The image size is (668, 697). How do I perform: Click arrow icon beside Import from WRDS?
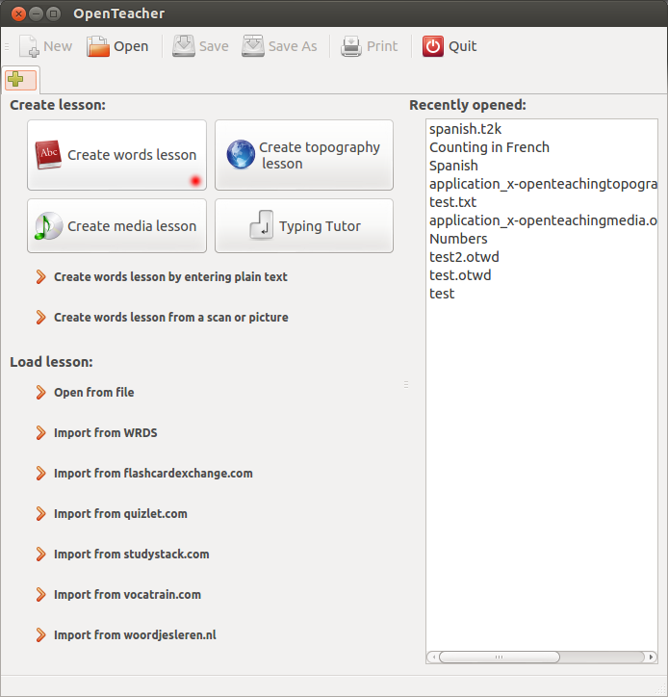click(x=40, y=433)
